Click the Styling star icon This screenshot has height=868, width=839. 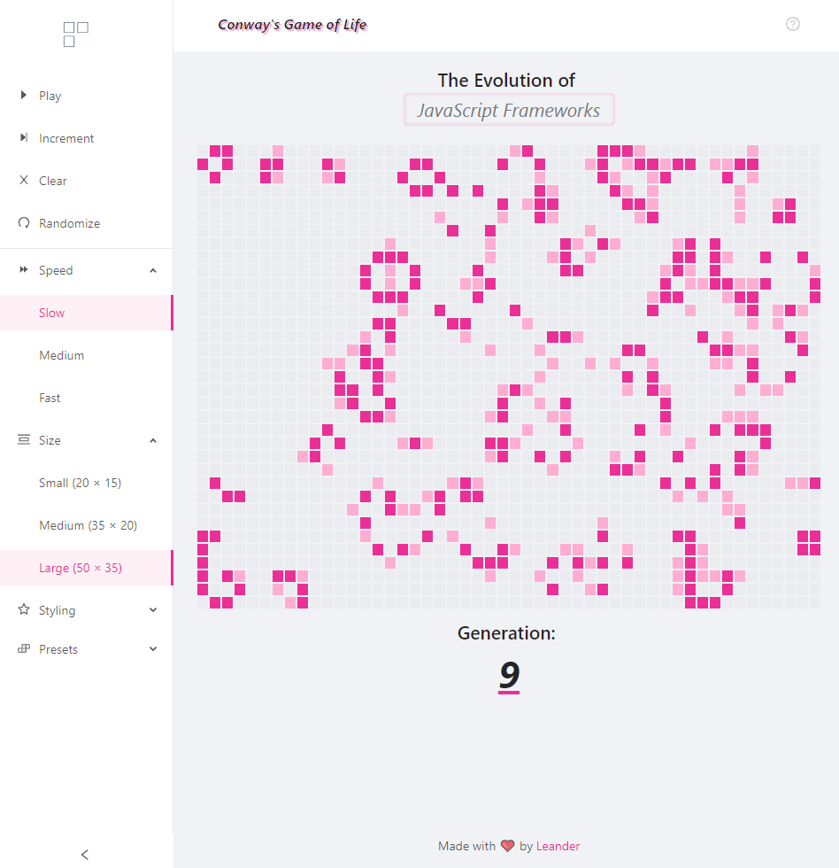pyautogui.click(x=24, y=609)
